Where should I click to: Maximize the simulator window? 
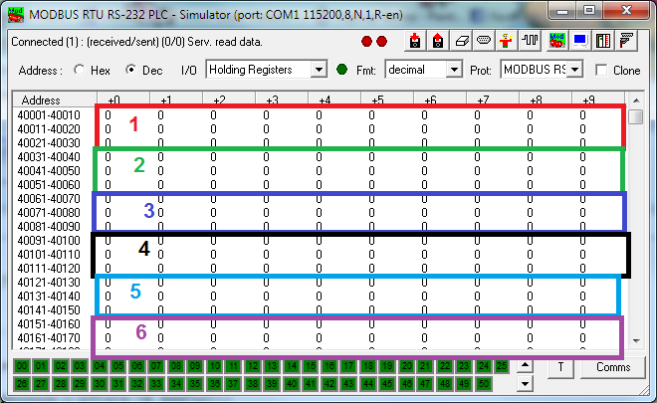tap(588, 11)
